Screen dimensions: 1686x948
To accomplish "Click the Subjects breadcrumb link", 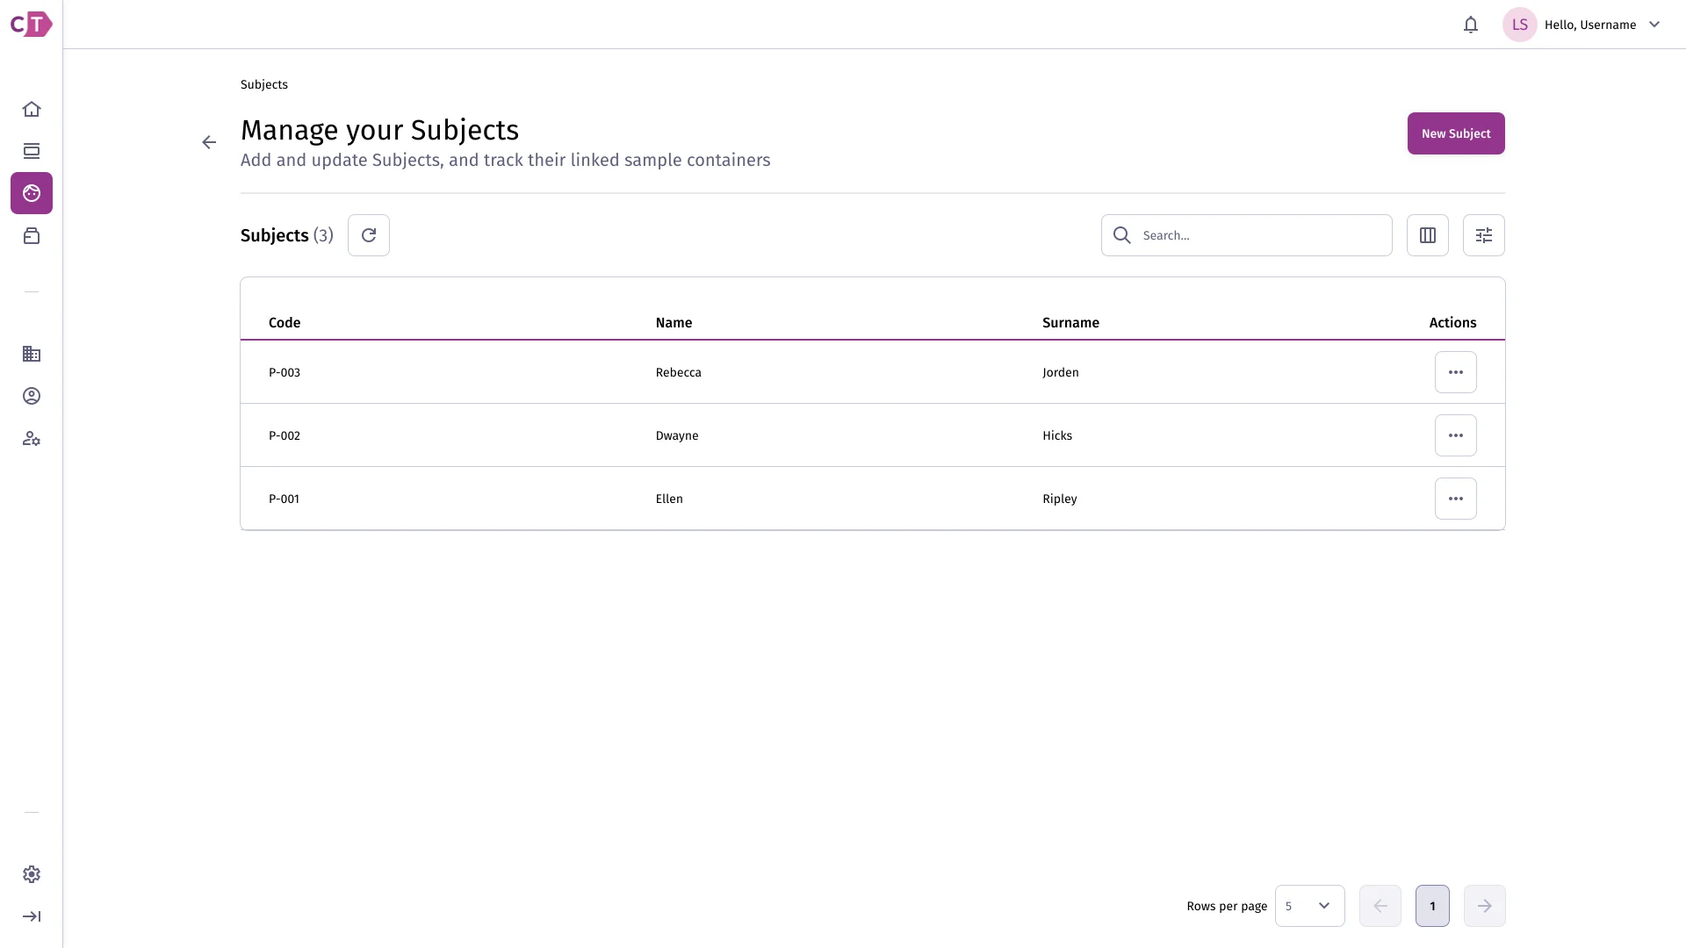I will coord(264,84).
